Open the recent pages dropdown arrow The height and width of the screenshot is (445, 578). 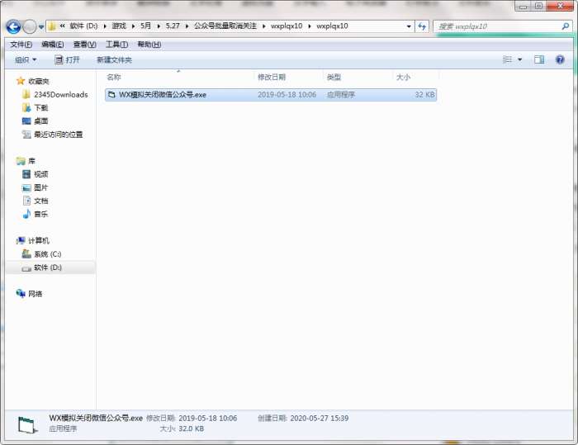pyautogui.click(x=41, y=27)
